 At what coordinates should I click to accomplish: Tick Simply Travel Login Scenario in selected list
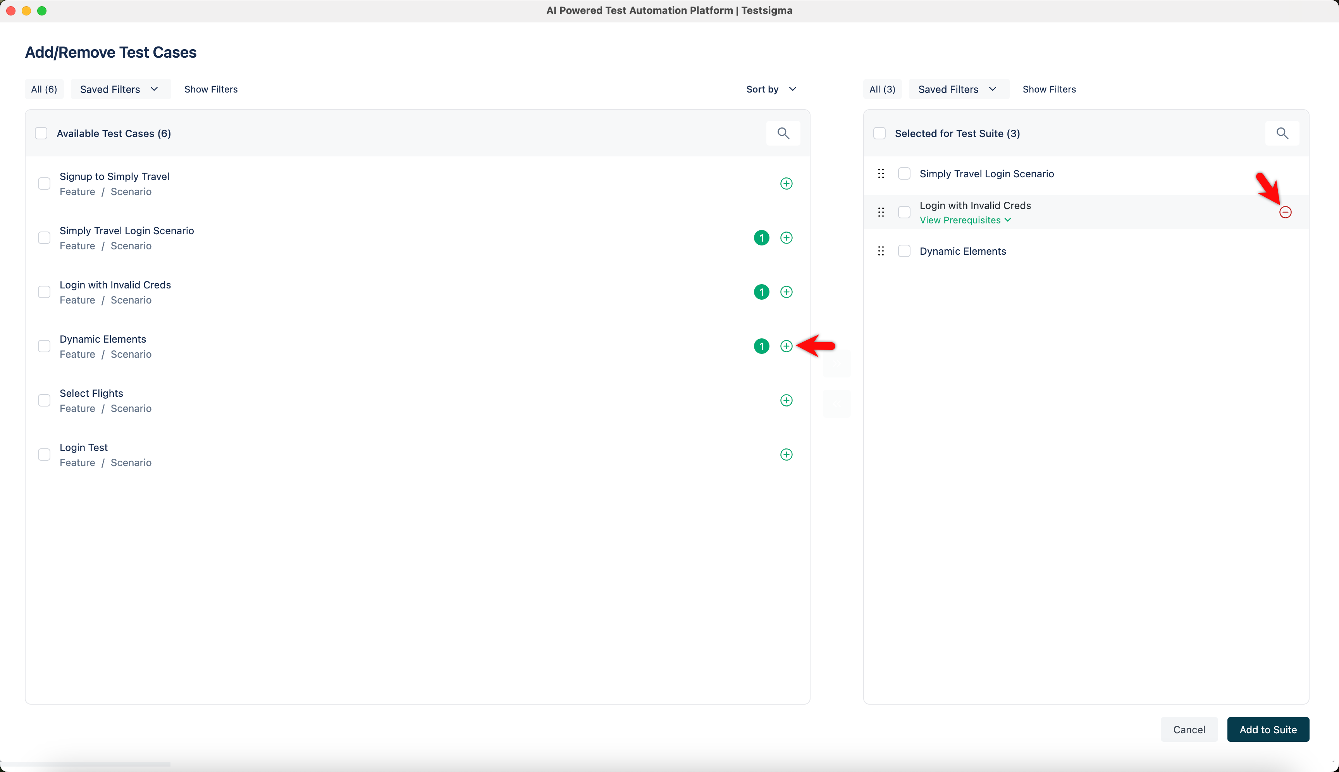coord(904,174)
